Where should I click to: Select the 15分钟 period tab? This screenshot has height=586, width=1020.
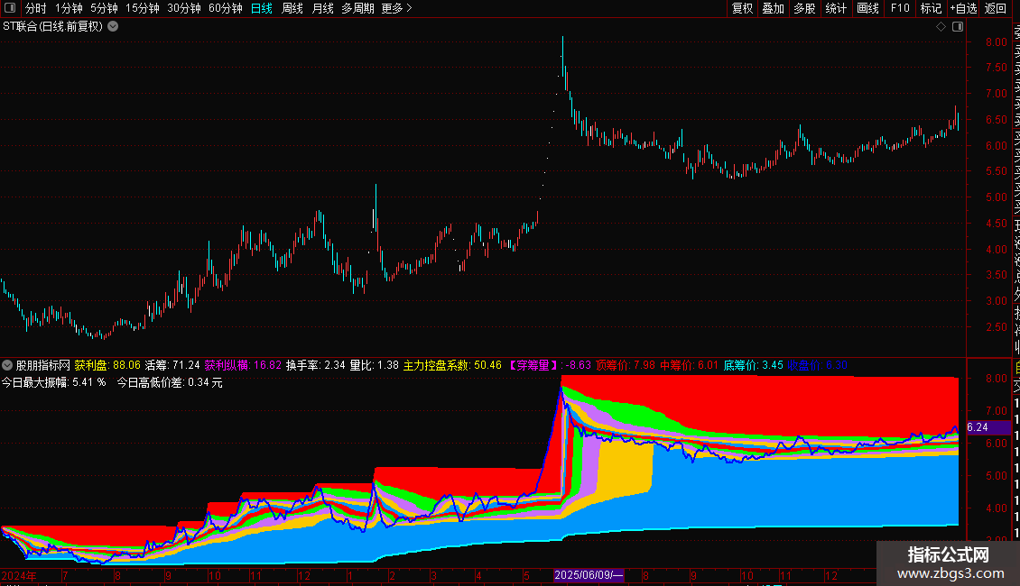[143, 8]
